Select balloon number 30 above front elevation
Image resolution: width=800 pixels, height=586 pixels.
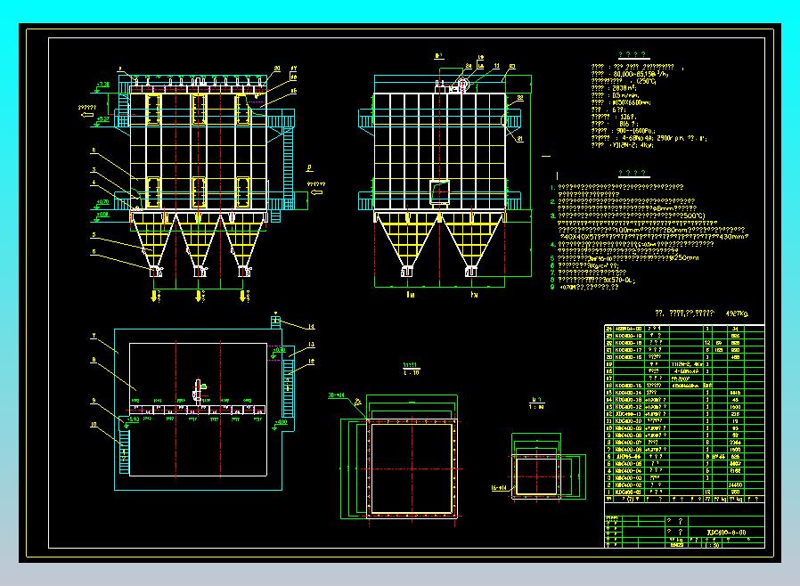[x=277, y=69]
